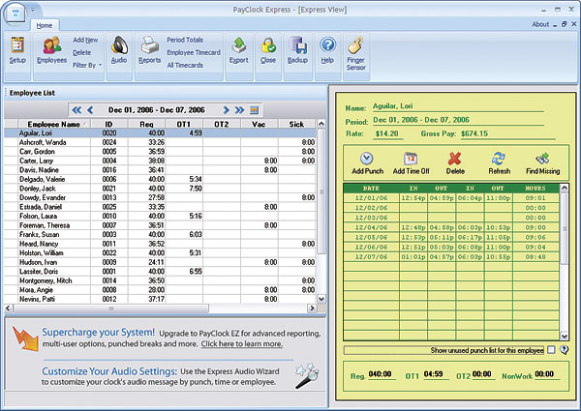Click the $14.20 rate field
The width and height of the screenshot is (581, 411).
tap(386, 133)
